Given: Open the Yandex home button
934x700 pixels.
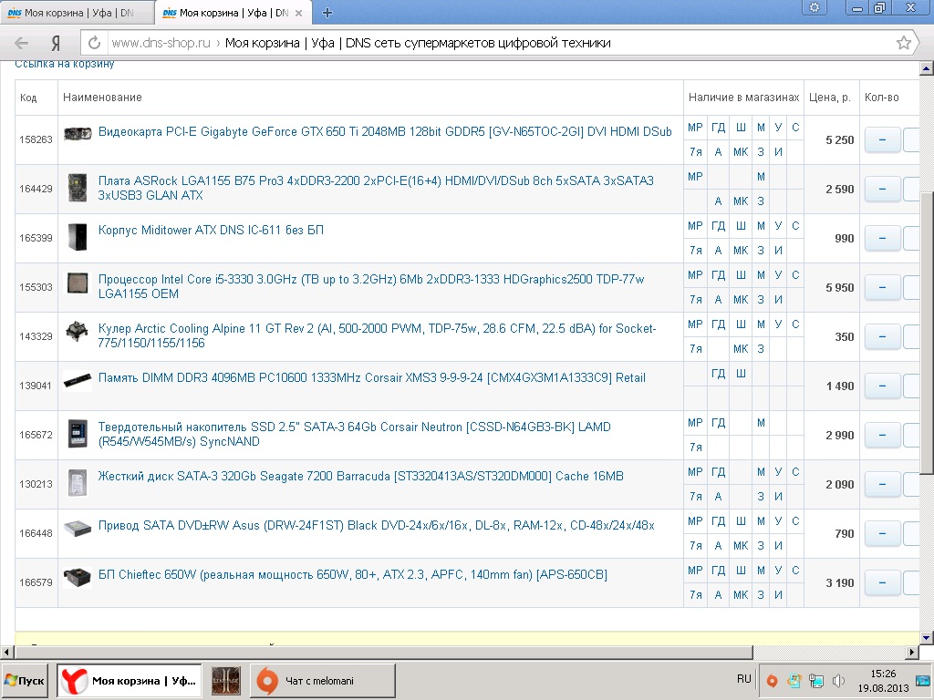Looking at the screenshot, I should [x=56, y=43].
